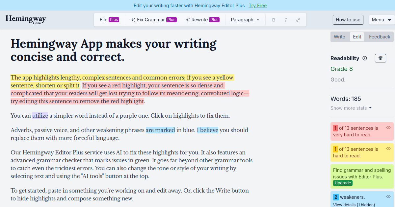This screenshot has width=395, height=207.
Task: Click the green Upgrade button
Action: tap(343, 183)
